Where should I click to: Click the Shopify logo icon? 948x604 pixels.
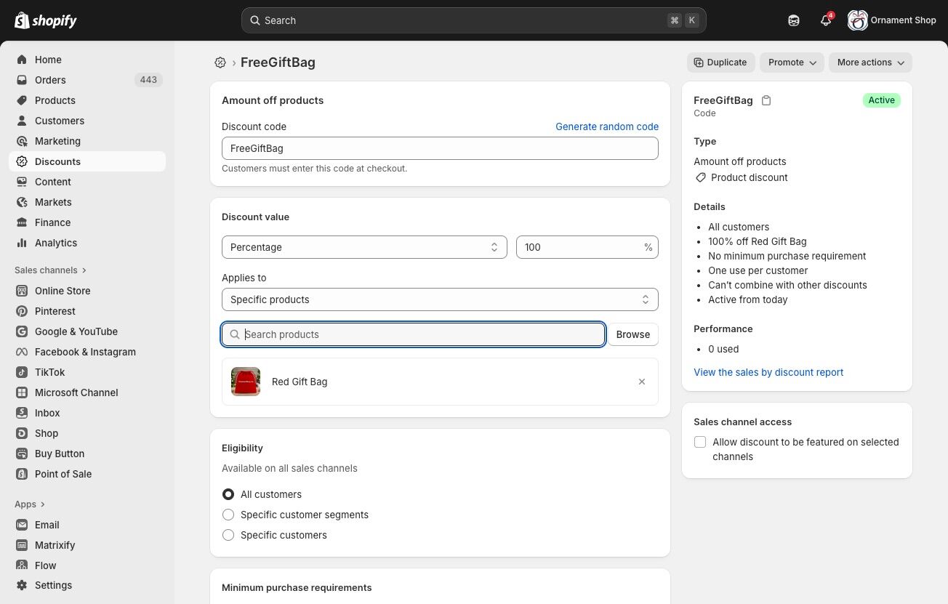point(22,20)
